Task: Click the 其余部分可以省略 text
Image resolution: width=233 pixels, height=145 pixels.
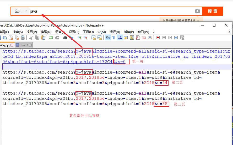Action: click(84, 116)
